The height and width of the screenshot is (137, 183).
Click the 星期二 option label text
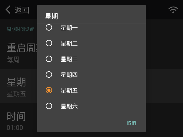tap(69, 44)
